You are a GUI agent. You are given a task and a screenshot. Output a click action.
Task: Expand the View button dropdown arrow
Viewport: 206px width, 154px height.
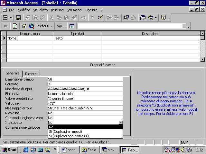coord(11,18)
